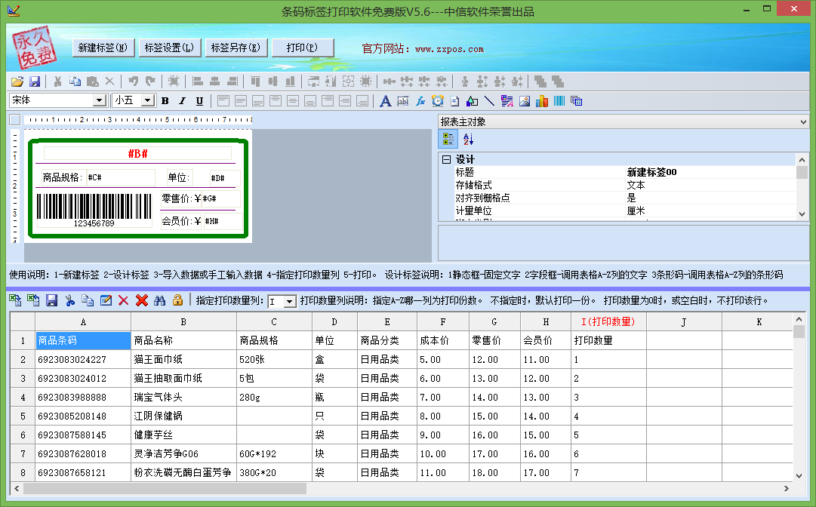
Task: Open the label file with the folder icon
Action: 17,81
